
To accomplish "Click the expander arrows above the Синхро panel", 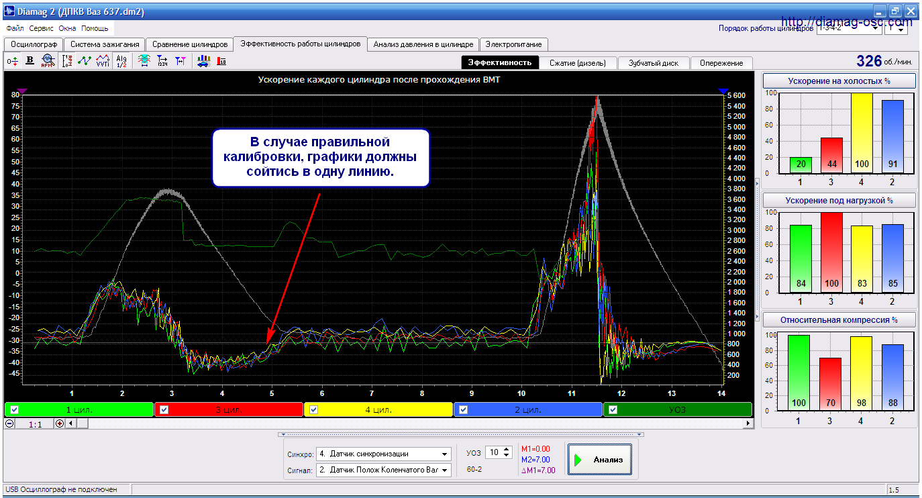I will [460, 434].
